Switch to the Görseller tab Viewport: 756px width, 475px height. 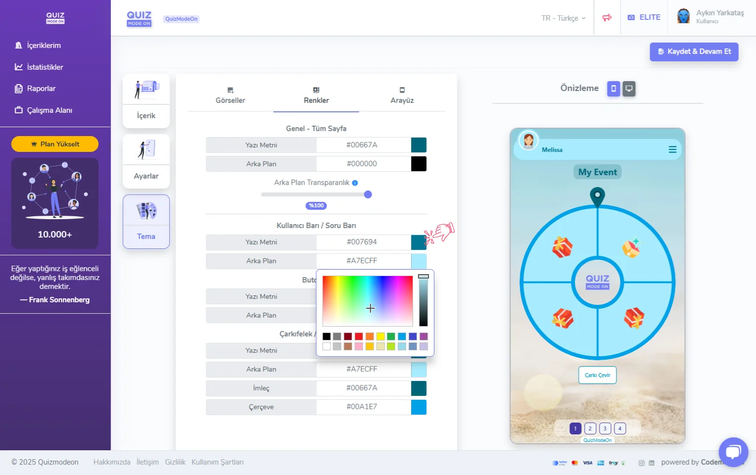[230, 95]
